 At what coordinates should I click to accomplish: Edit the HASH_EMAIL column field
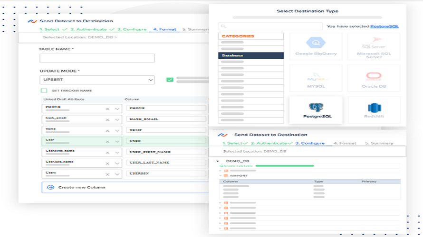click(166, 119)
